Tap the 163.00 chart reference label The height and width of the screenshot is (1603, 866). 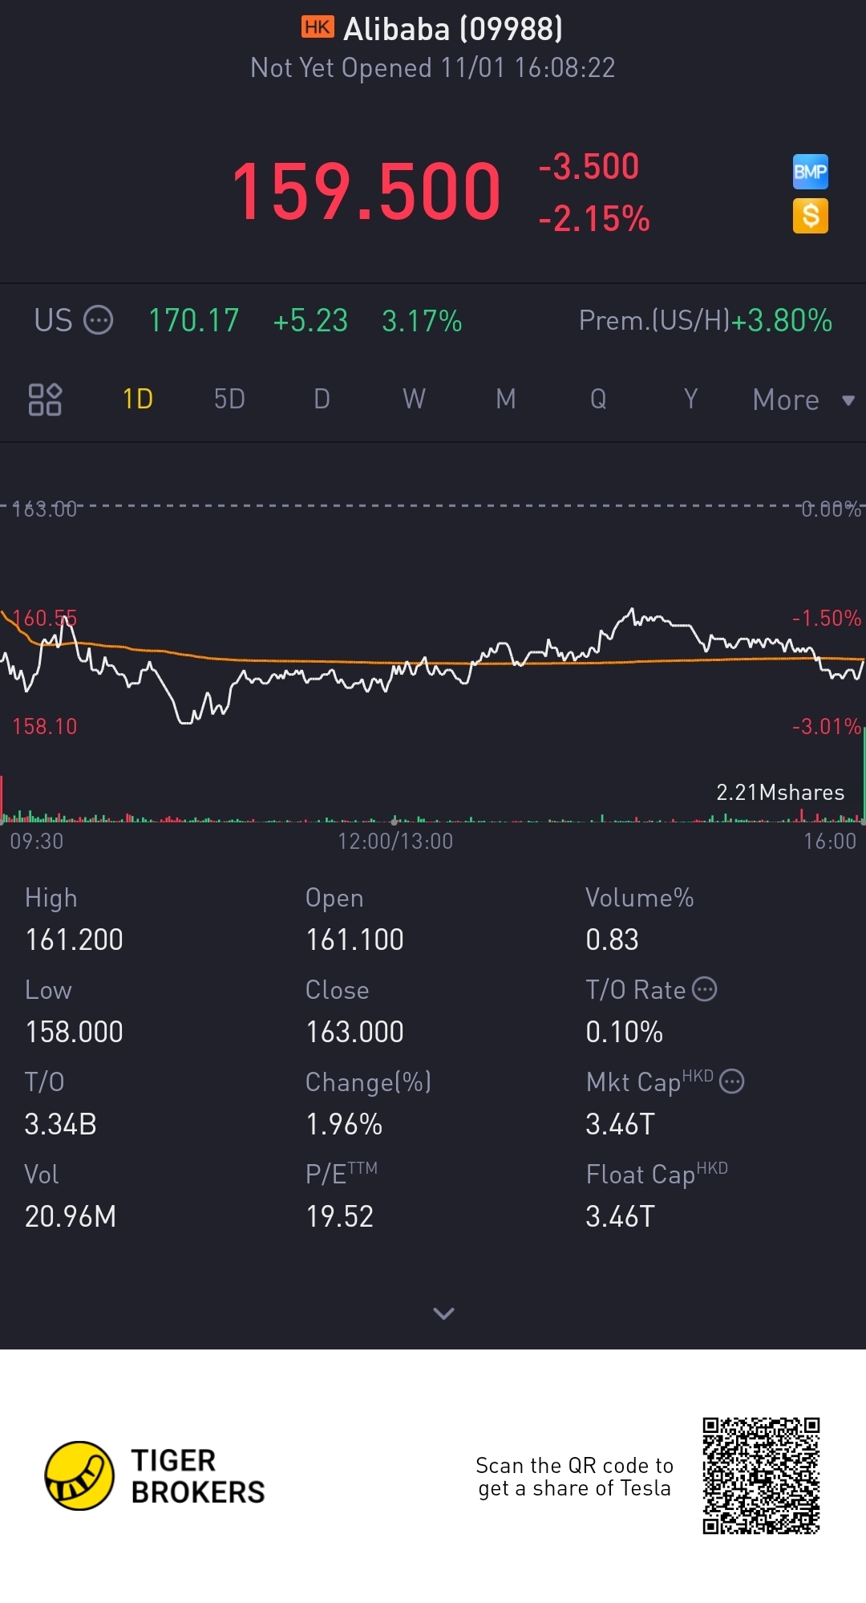(x=44, y=509)
